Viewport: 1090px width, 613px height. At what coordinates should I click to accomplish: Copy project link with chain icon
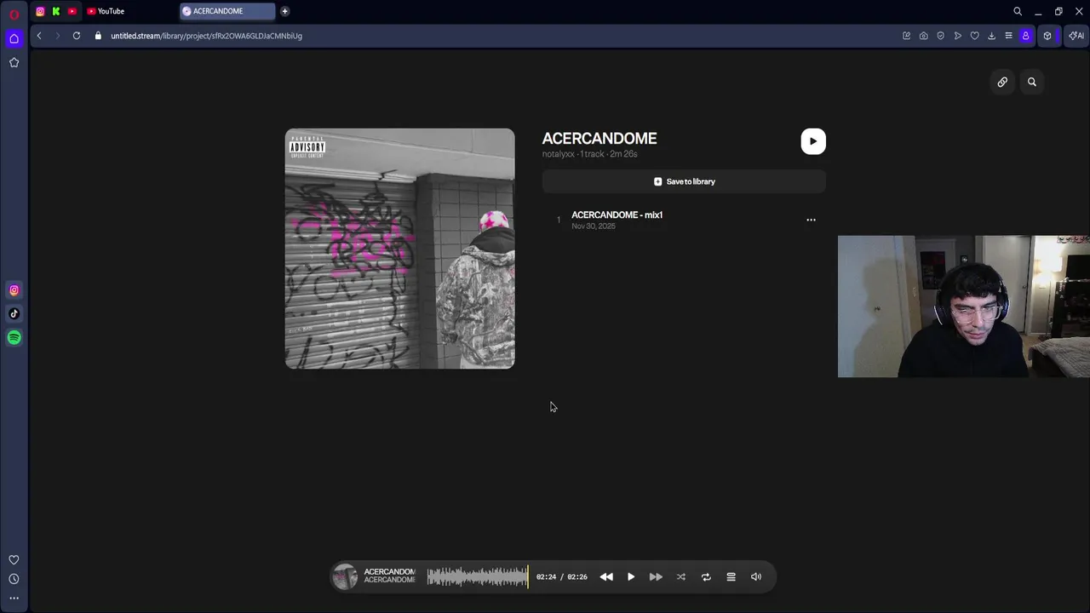(1002, 82)
